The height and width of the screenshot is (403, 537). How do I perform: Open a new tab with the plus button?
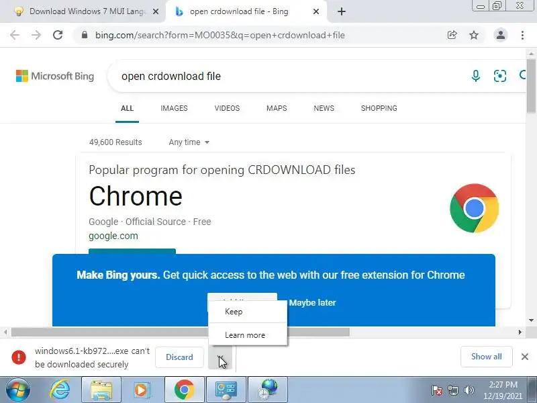click(342, 11)
